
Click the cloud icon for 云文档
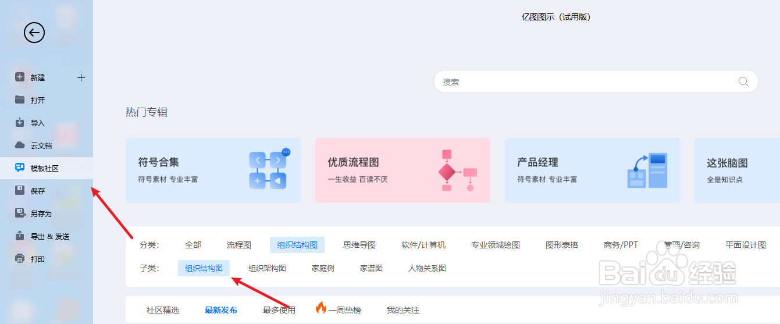pos(20,145)
